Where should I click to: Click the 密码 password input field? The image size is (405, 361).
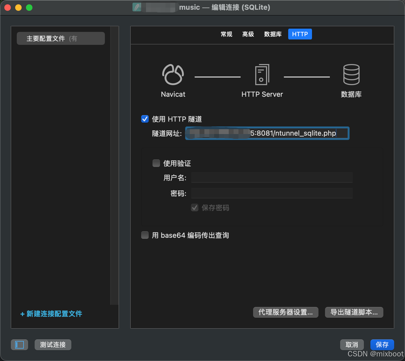[x=272, y=193]
